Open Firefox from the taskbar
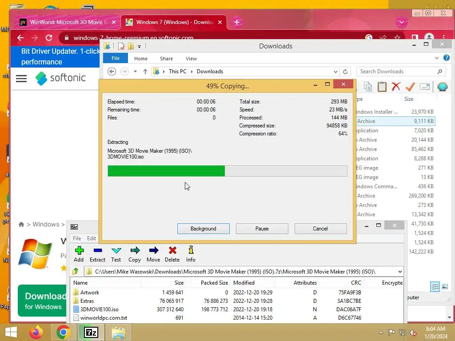Viewport: 455px width, 341px height. (36, 332)
